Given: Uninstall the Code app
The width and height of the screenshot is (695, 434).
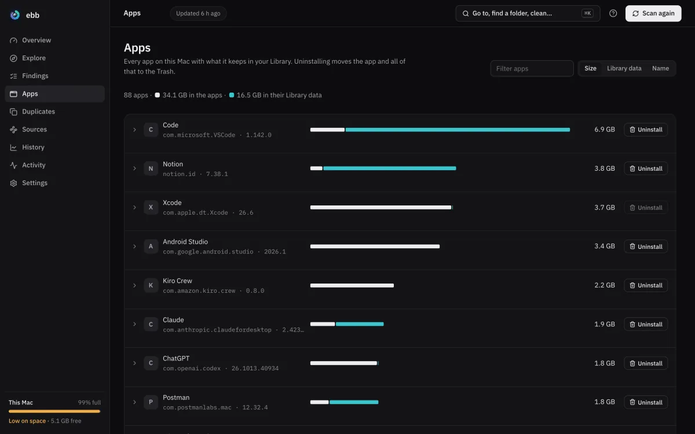Looking at the screenshot, I should coord(646,130).
